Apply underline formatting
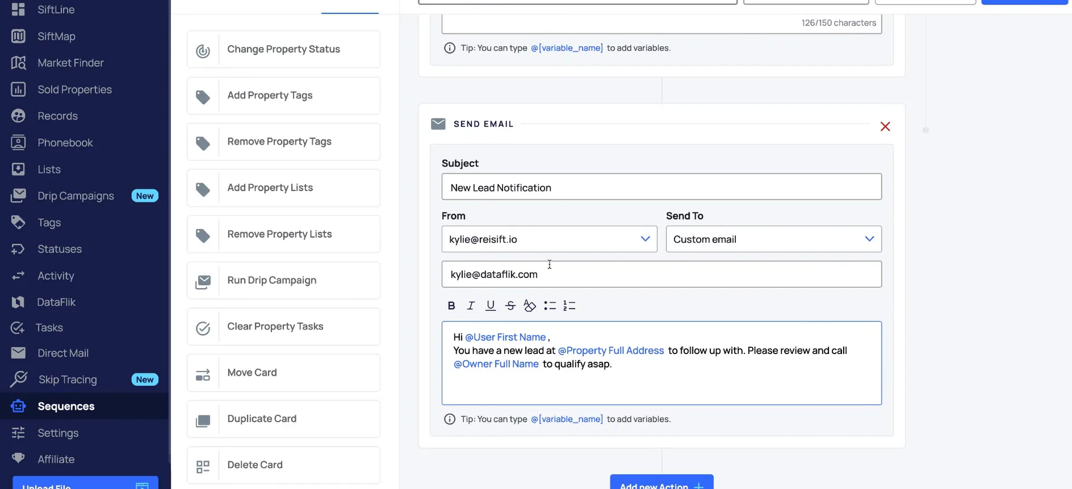Viewport: 1072px width, 489px height. [x=490, y=305]
